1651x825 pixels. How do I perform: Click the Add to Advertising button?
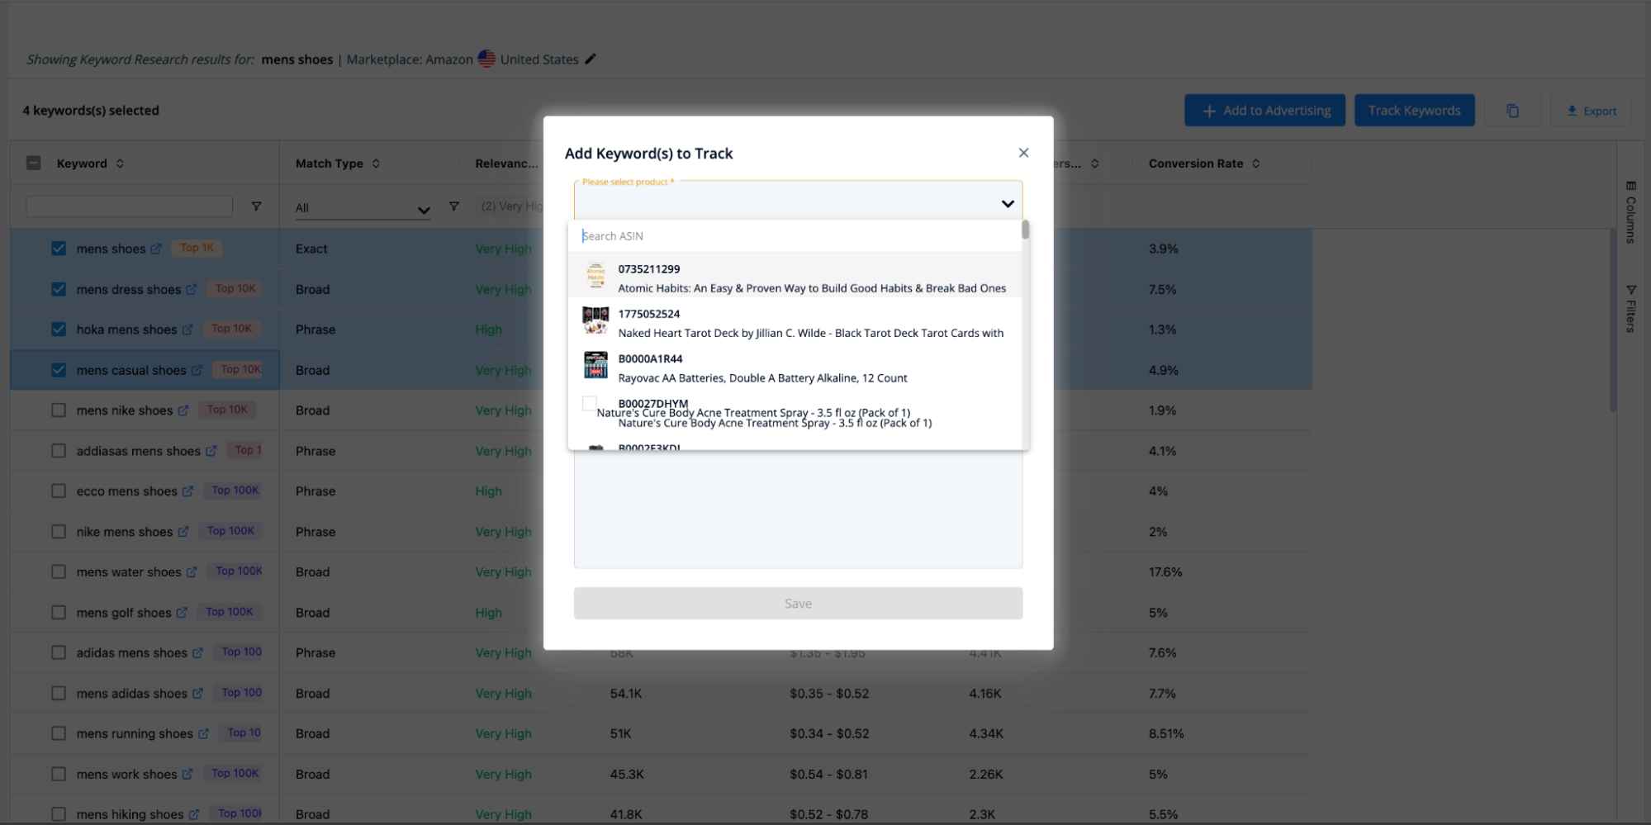pyautogui.click(x=1264, y=111)
